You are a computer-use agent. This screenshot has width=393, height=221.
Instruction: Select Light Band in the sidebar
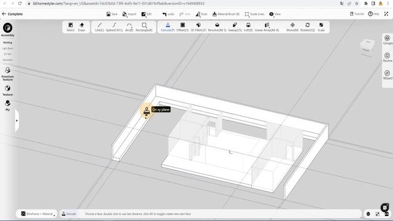coord(7,48)
